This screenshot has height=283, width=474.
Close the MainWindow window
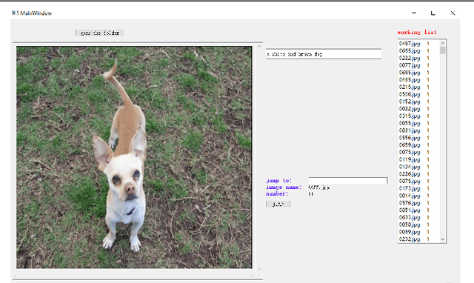pos(453,13)
